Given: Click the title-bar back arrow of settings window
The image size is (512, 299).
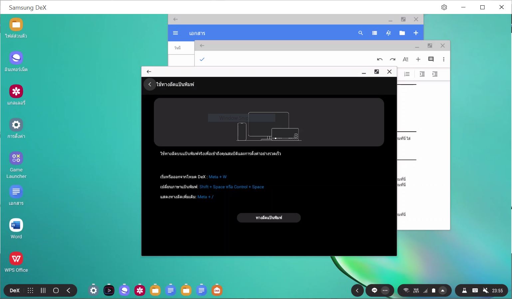Looking at the screenshot, I should [149, 72].
